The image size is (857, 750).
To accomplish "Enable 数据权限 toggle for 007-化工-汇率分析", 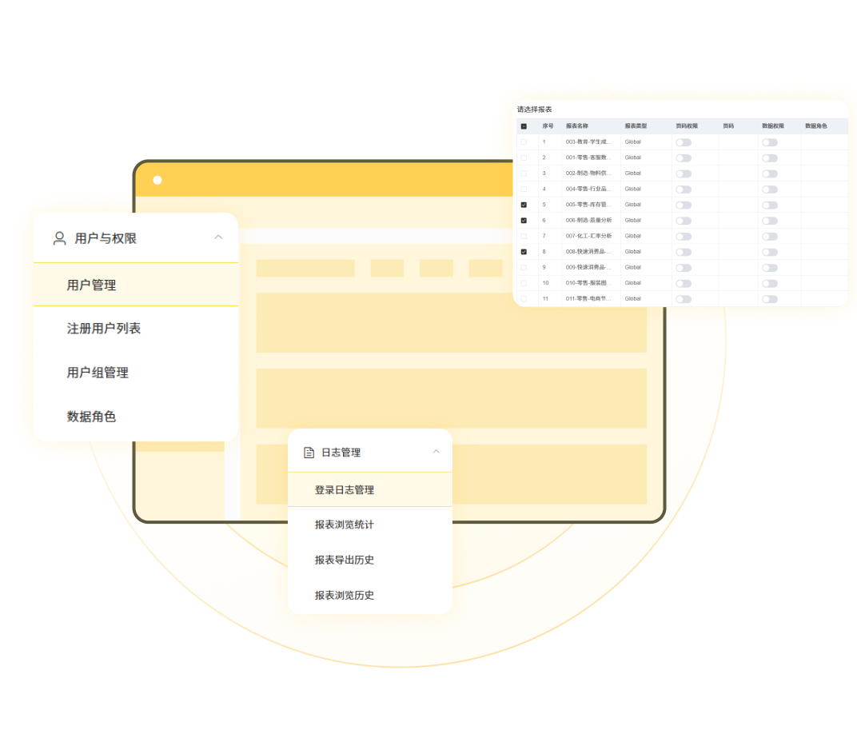I will [770, 236].
